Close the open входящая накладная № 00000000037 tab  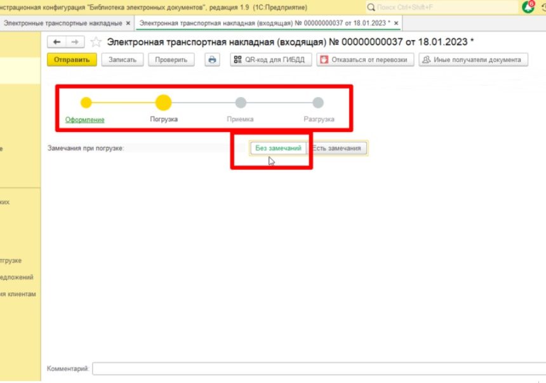396,23
